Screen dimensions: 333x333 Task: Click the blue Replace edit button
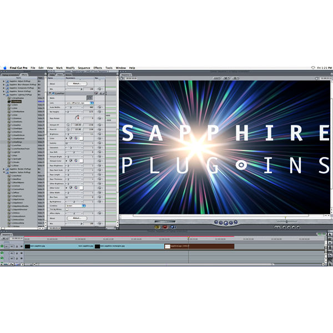pyautogui.click(x=173, y=227)
